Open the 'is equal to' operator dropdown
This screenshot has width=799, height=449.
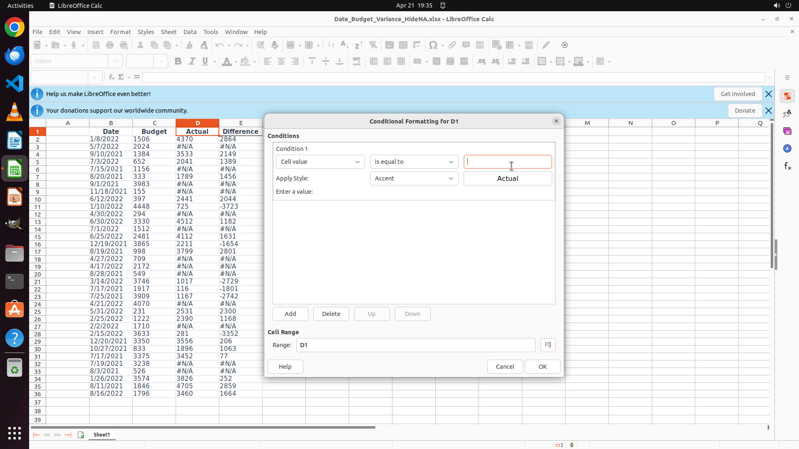tap(414, 162)
